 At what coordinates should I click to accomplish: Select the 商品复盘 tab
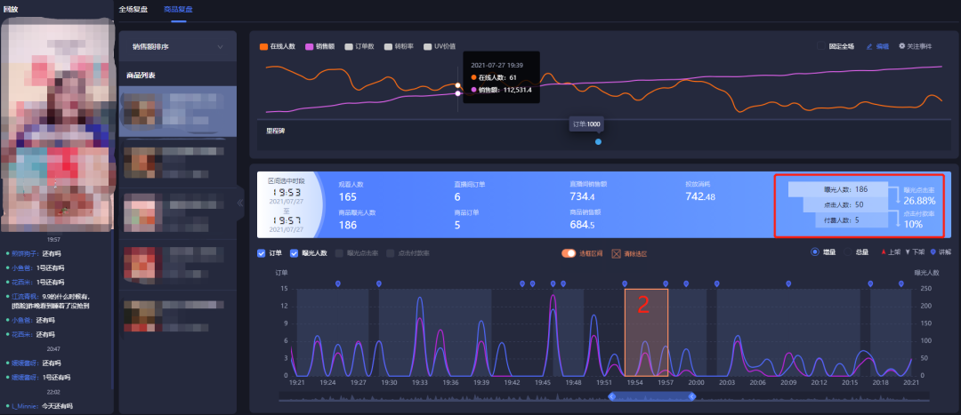coord(178,9)
